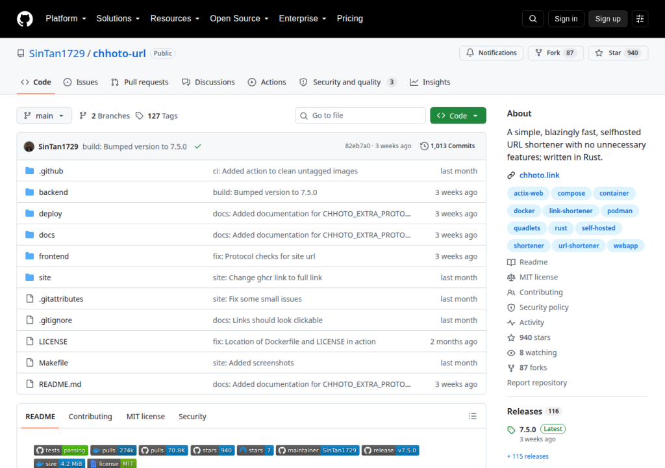Open the main branch selector
Image resolution: width=665 pixels, height=468 pixels.
coord(44,116)
